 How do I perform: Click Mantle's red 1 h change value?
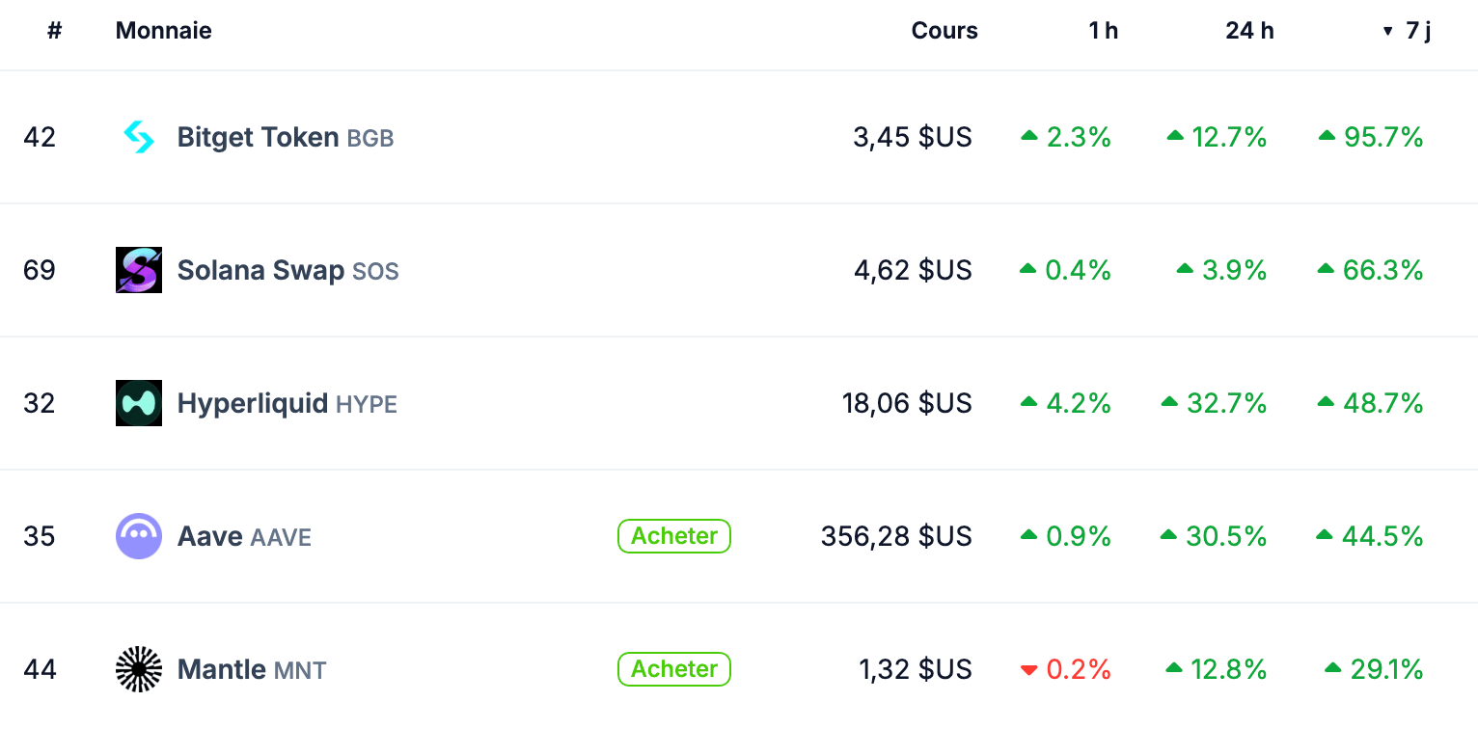coord(1078,669)
